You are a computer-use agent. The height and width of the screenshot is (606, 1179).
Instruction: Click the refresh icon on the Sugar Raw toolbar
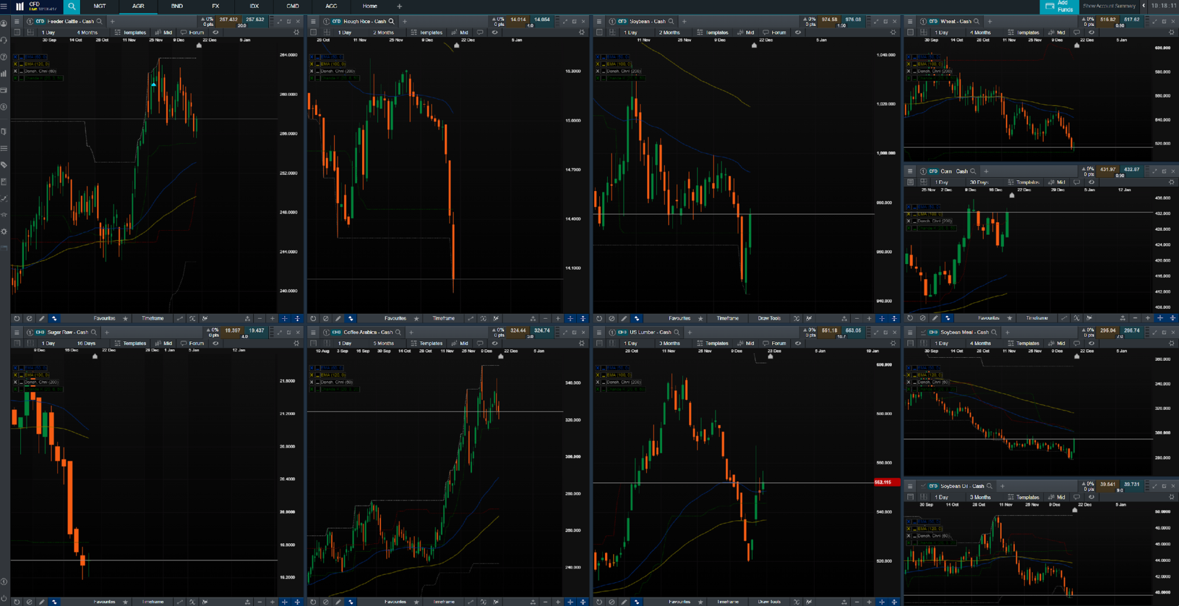pyautogui.click(x=17, y=601)
